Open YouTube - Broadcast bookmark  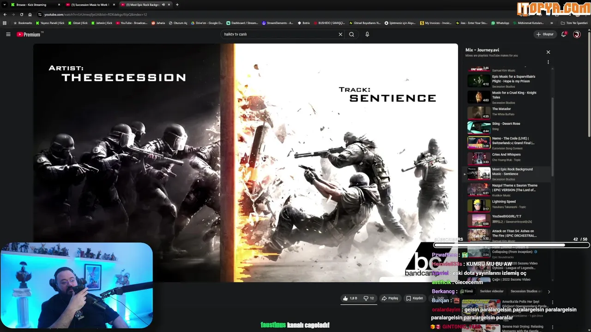point(131,23)
